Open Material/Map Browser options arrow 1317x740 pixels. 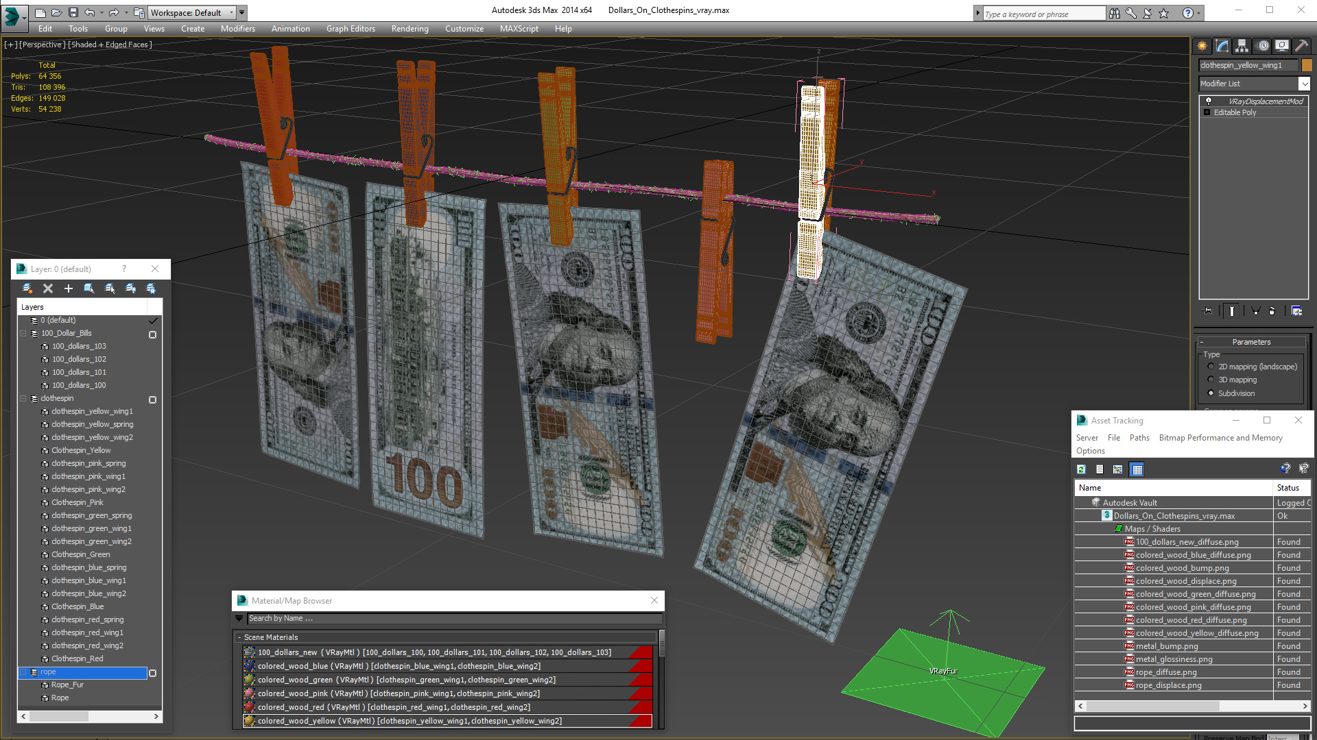click(x=239, y=618)
